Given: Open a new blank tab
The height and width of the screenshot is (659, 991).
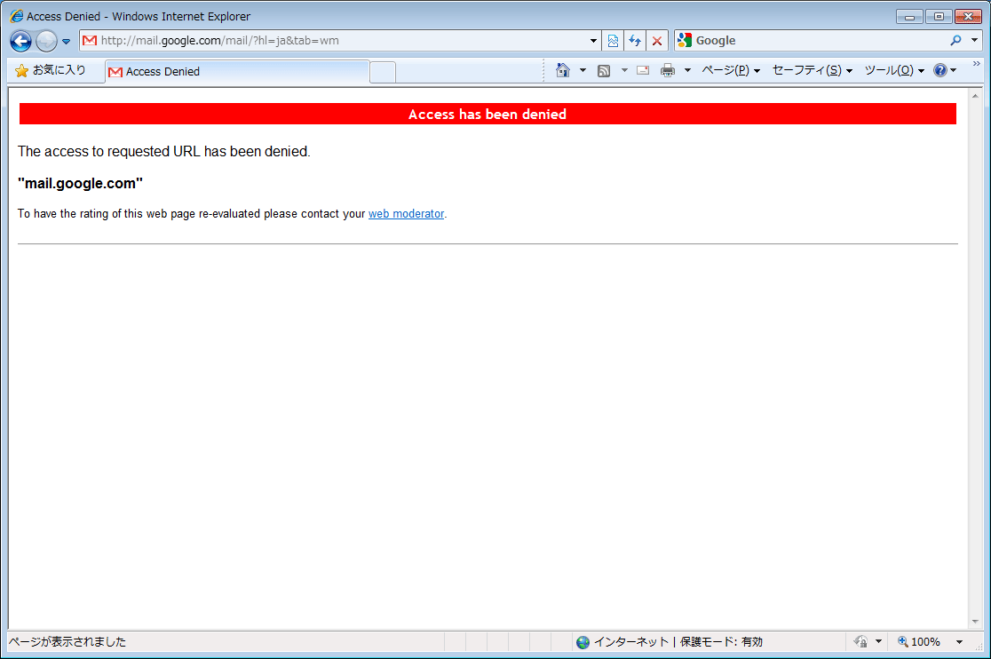Looking at the screenshot, I should coord(383,72).
